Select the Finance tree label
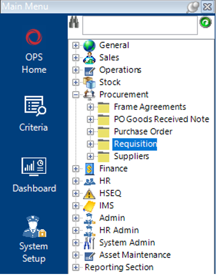The image size is (216, 275). pyautogui.click(x=113, y=169)
